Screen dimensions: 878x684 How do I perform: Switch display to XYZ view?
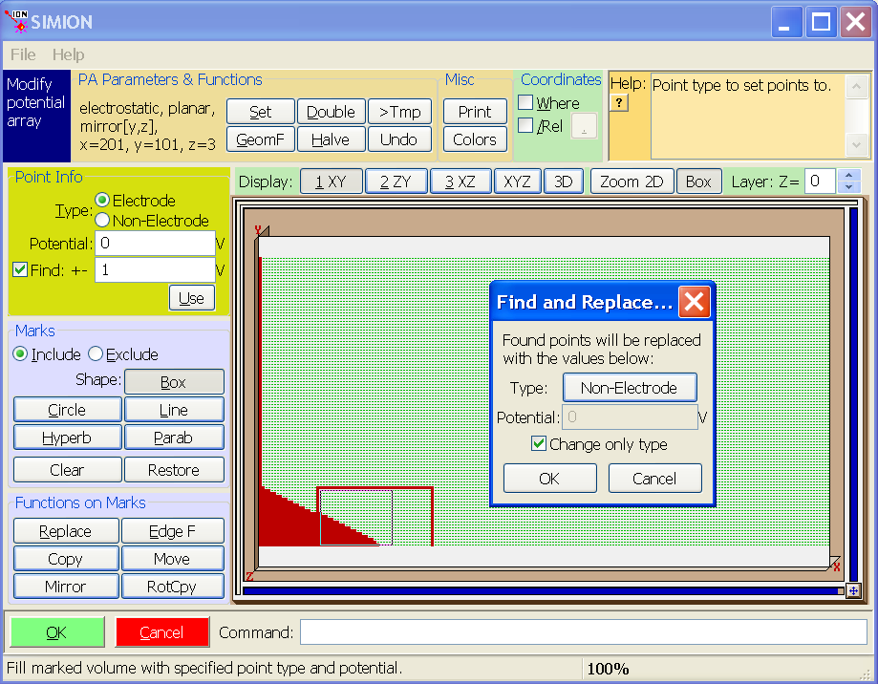click(x=518, y=182)
